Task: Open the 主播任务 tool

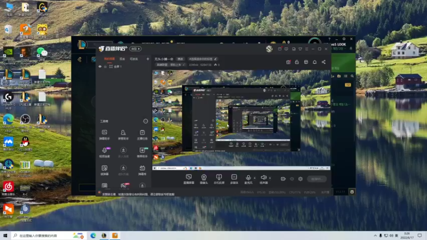Action: coord(142,134)
